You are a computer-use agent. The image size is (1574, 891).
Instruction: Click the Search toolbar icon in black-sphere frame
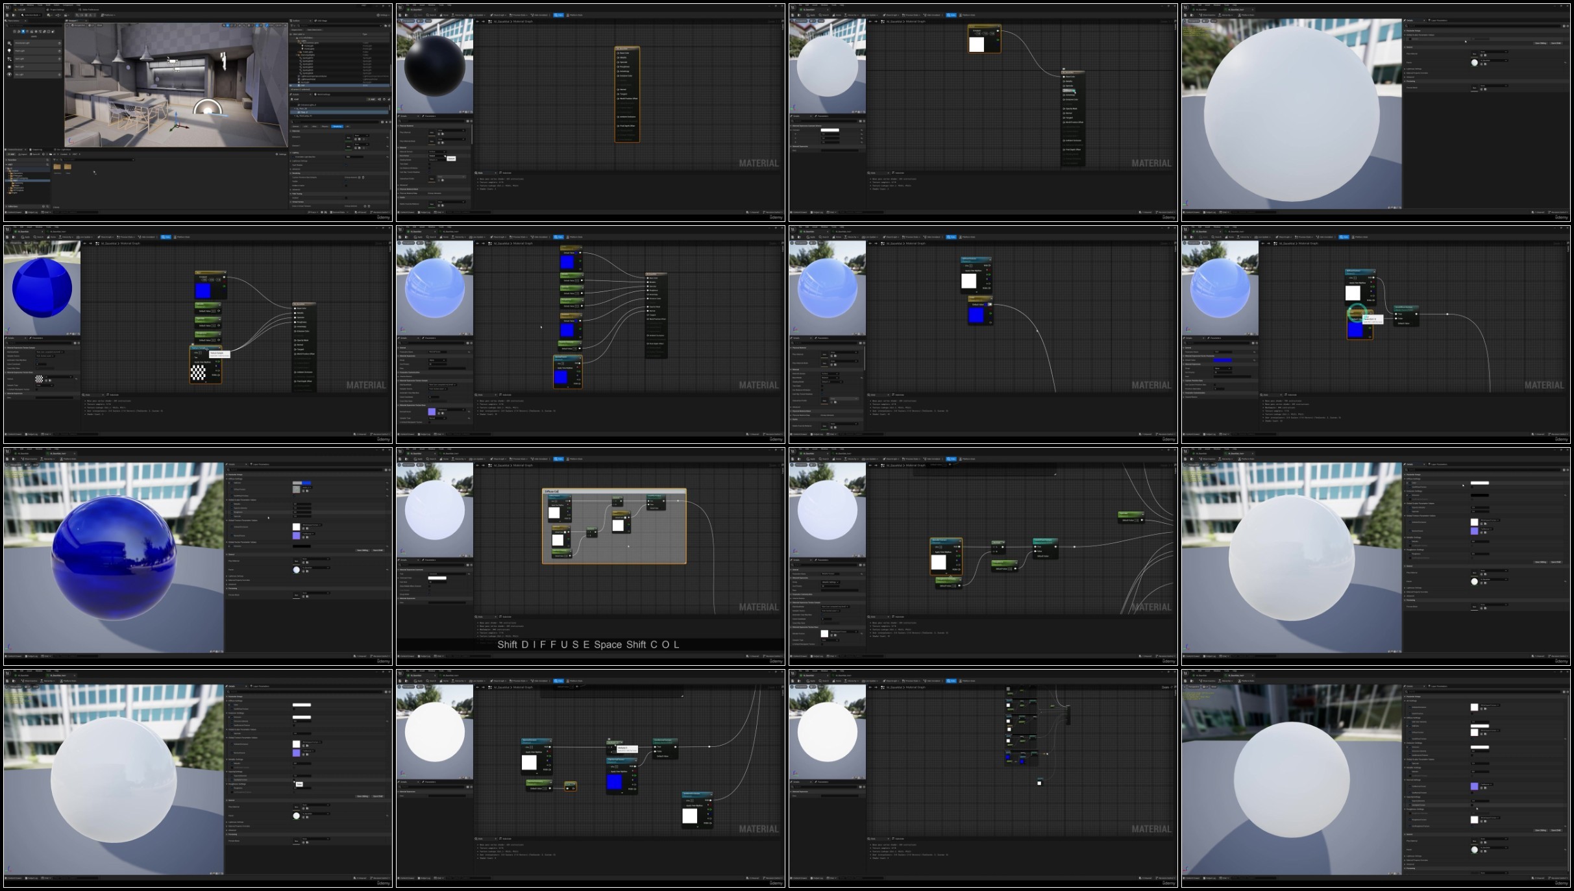pyautogui.click(x=431, y=15)
